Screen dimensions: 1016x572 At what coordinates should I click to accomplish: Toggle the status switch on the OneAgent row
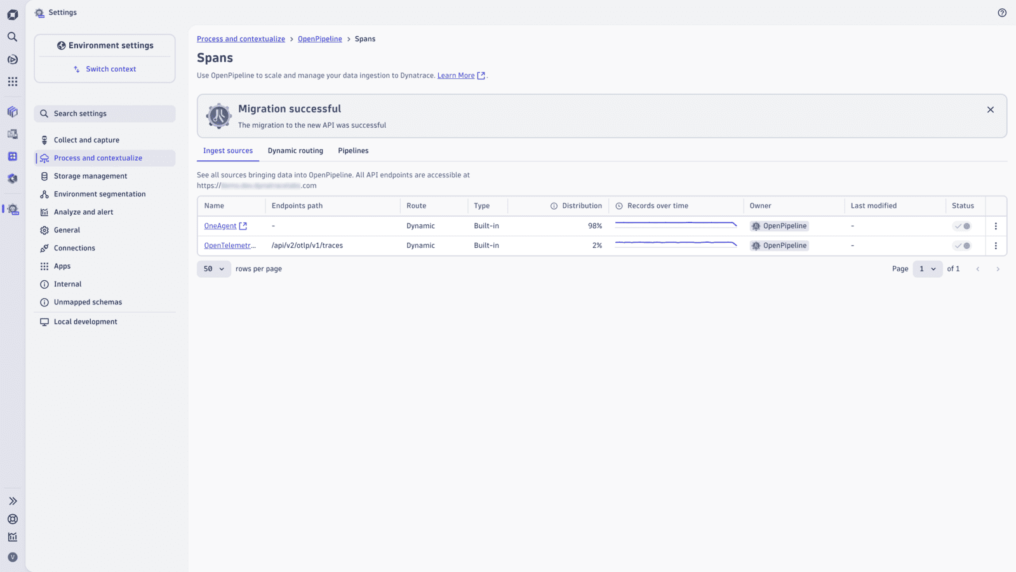[x=962, y=226]
